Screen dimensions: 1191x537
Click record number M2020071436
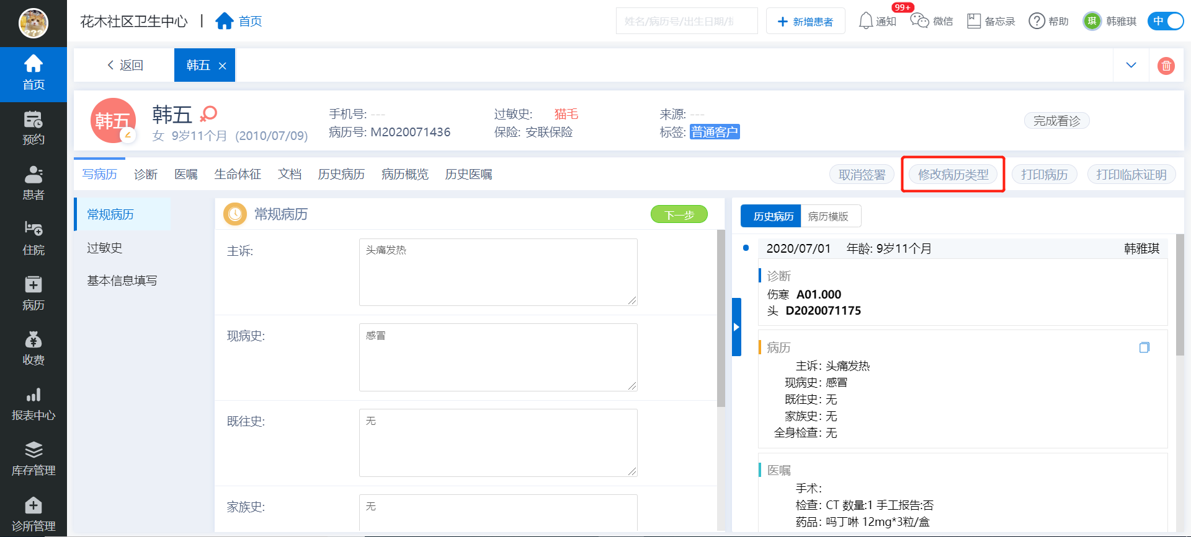click(x=410, y=132)
